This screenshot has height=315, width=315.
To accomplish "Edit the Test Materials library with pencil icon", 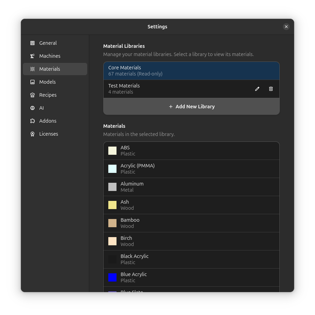I will [x=257, y=89].
